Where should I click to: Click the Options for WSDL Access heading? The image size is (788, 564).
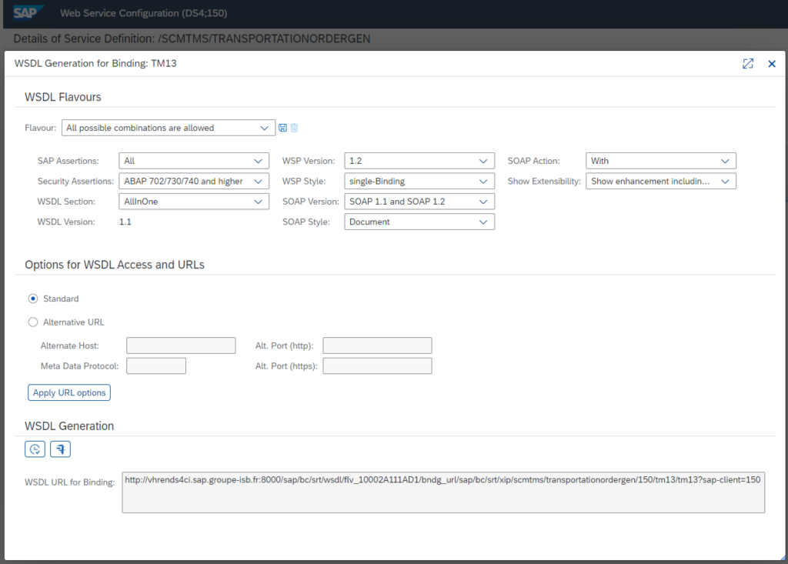tap(115, 265)
